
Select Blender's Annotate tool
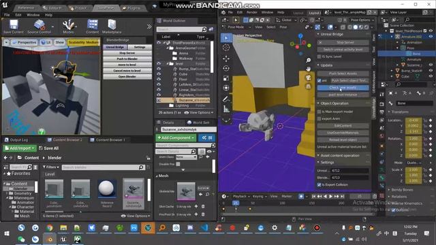(226, 99)
